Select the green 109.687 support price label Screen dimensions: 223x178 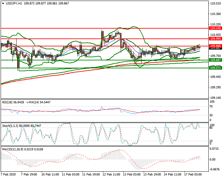[216, 60]
